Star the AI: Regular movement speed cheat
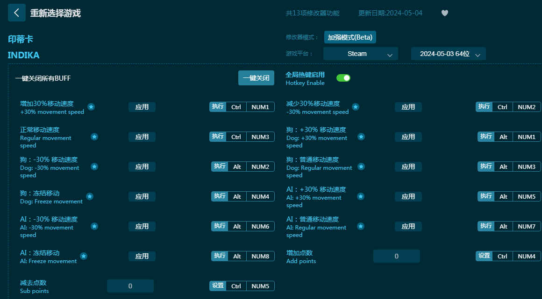This screenshot has height=299, width=542. pos(361,227)
